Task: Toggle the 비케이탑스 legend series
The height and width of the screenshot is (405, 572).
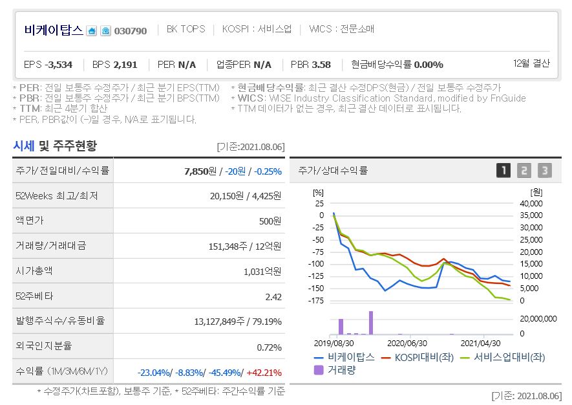Action: (344, 357)
